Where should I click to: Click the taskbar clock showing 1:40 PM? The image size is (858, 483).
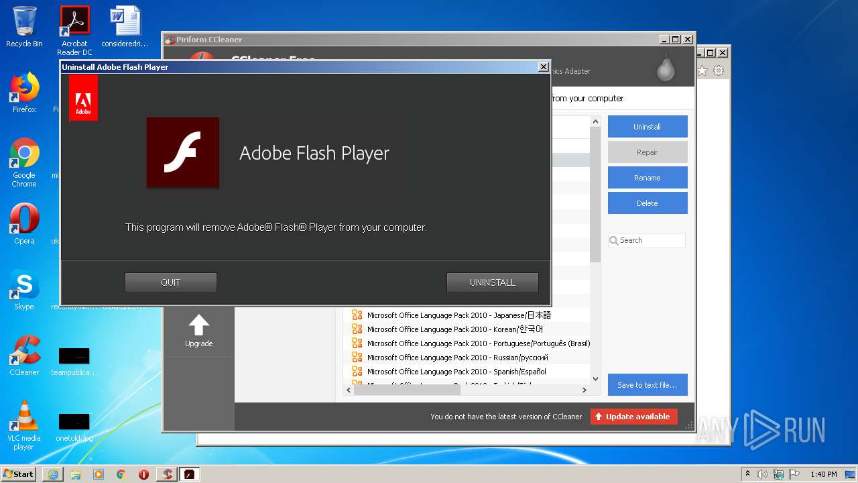[823, 474]
